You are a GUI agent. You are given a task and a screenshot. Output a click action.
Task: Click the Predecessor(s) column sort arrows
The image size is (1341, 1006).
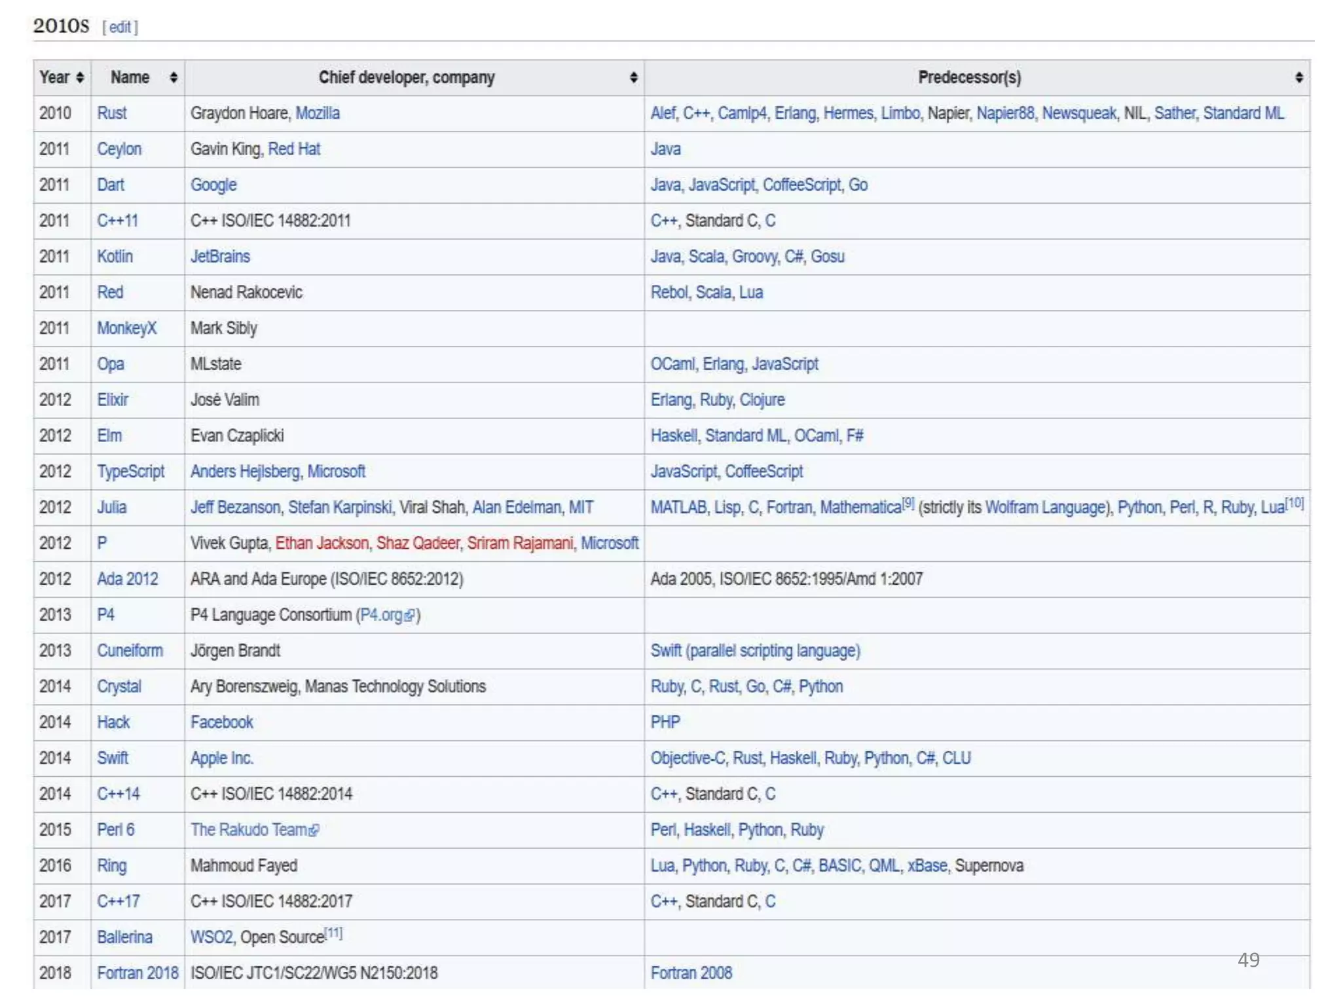pyautogui.click(x=1298, y=77)
